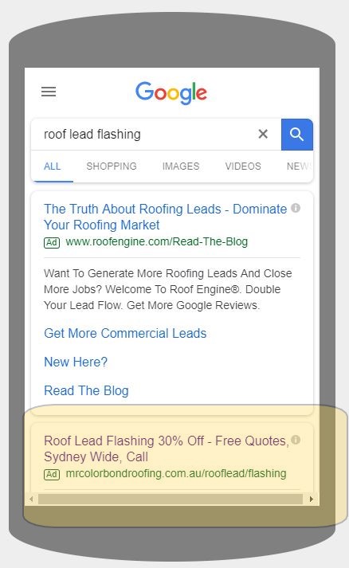Open the Read The Blog sitelink
The width and height of the screenshot is (349, 568).
pos(86,390)
